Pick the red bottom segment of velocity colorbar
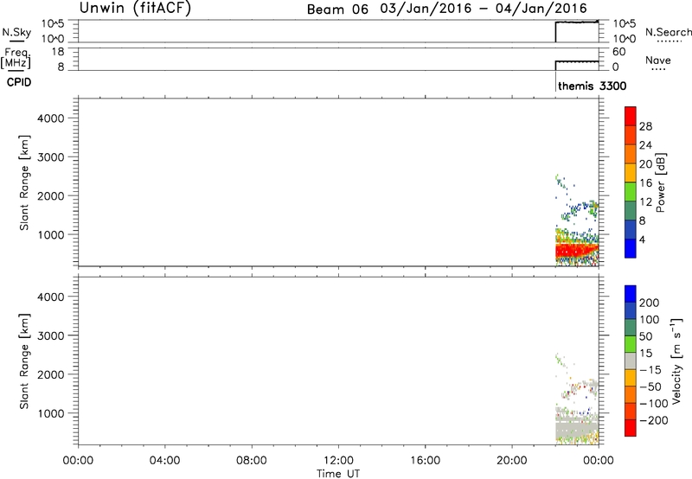The image size is (692, 479). pos(631,428)
